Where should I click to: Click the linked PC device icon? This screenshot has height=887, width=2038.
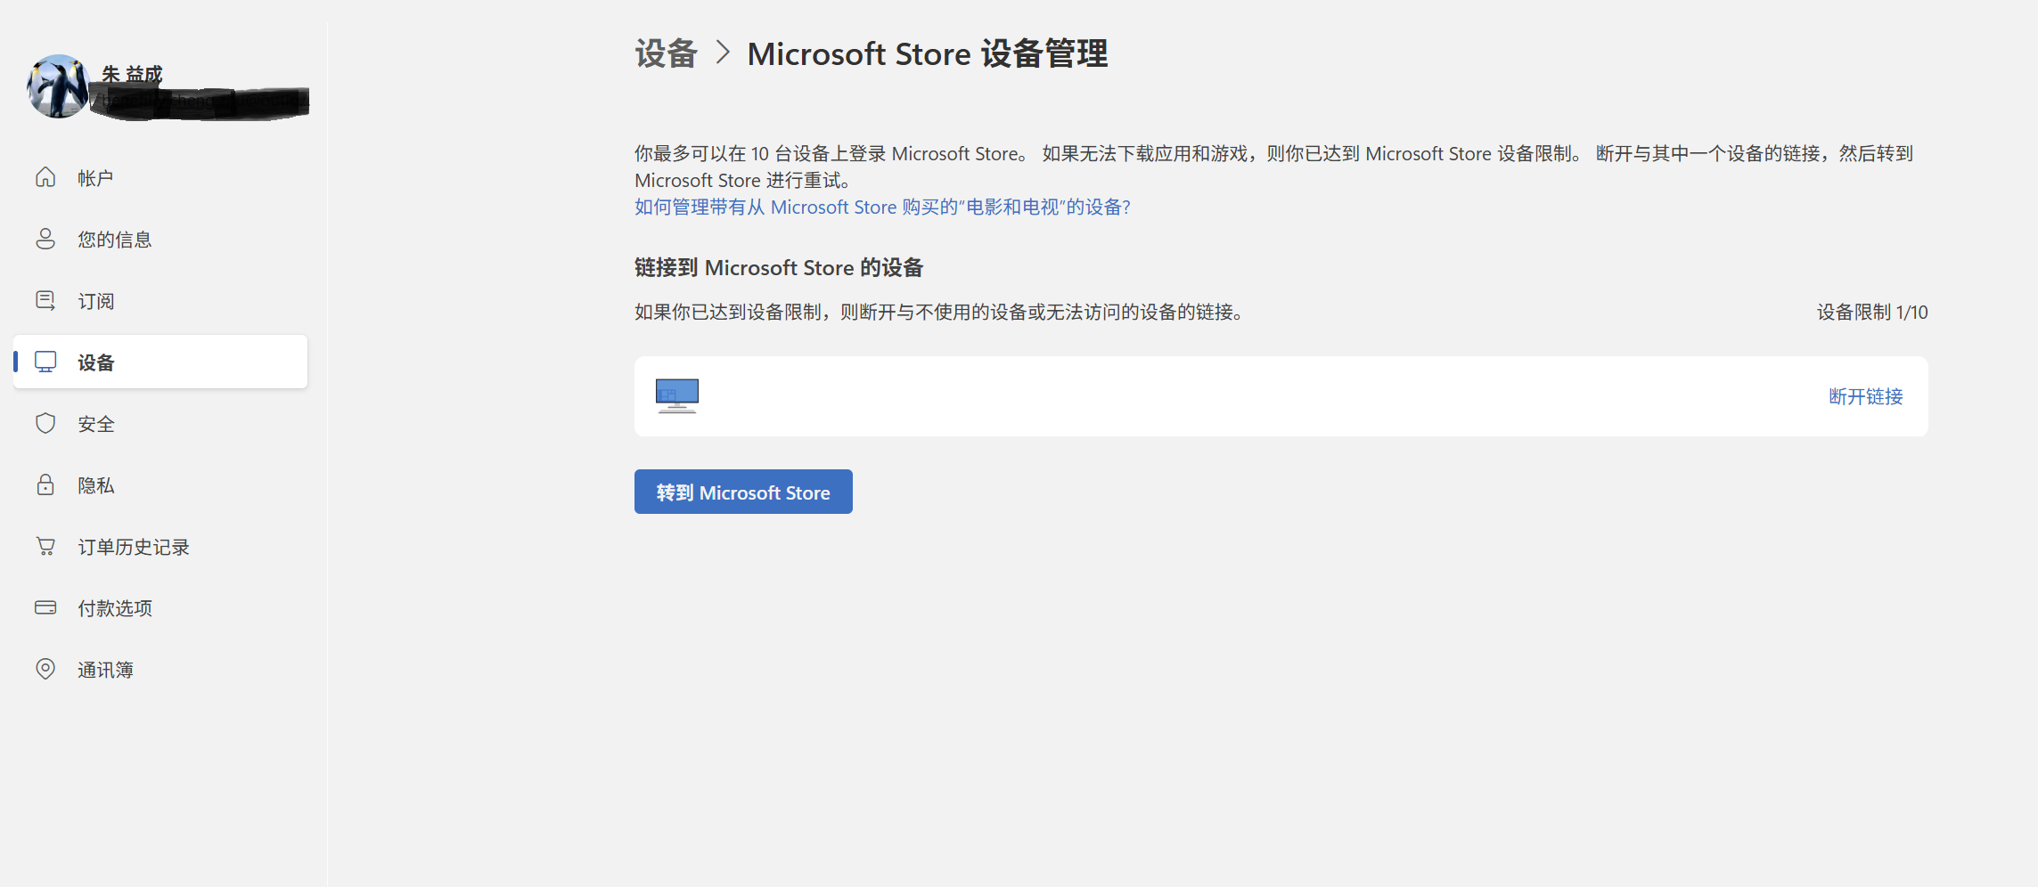(677, 396)
